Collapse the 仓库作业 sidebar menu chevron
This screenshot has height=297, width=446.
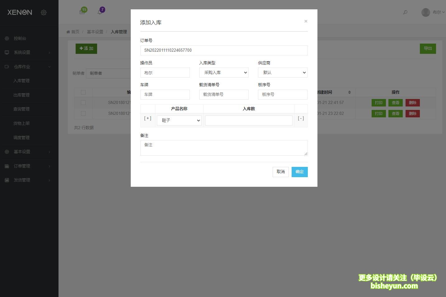point(49,67)
